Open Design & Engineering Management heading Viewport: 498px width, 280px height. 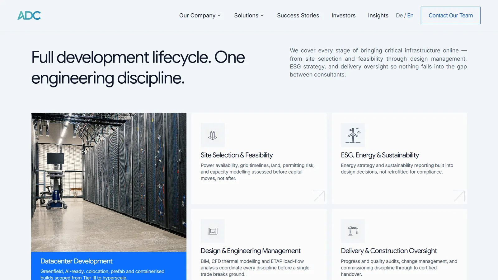[x=251, y=251]
